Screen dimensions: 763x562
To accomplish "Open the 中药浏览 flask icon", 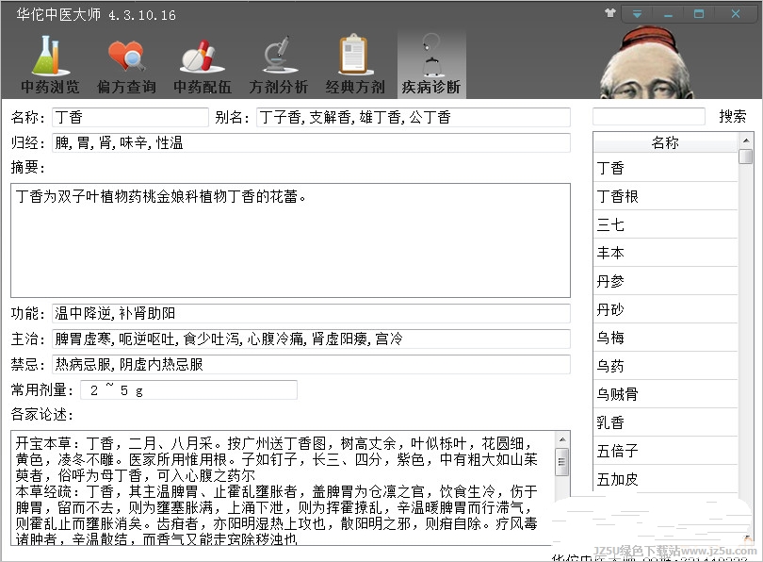I will (50, 64).
